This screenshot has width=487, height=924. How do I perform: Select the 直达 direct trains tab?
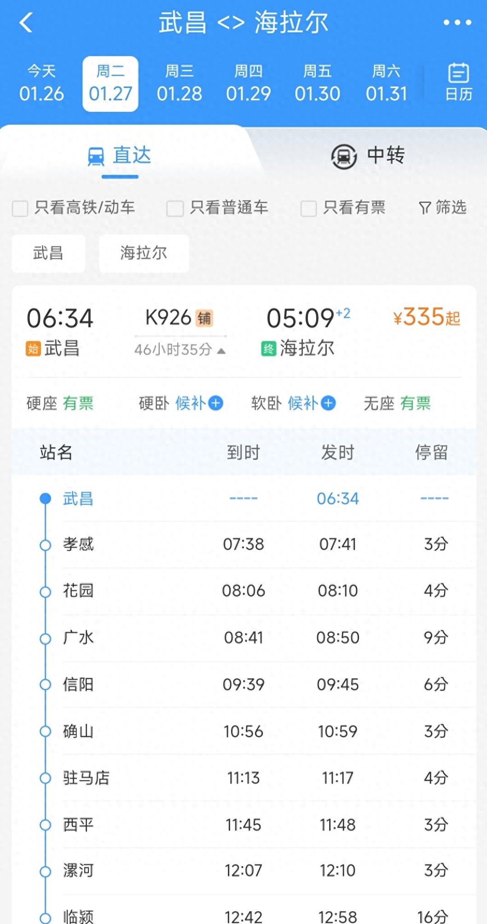[x=120, y=156]
